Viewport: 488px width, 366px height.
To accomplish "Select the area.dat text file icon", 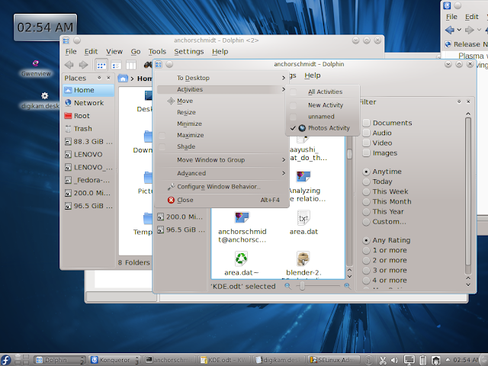I will 303,217.
